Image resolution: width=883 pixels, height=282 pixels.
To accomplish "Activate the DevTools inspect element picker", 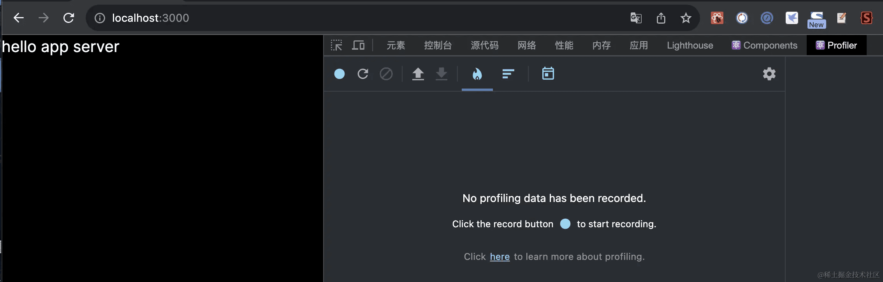I will coord(337,45).
